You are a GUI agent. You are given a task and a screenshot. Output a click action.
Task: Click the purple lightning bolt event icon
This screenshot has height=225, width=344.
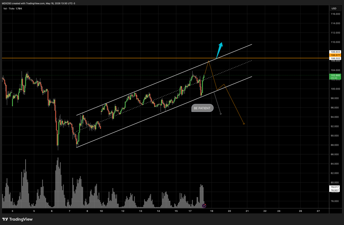(204, 206)
